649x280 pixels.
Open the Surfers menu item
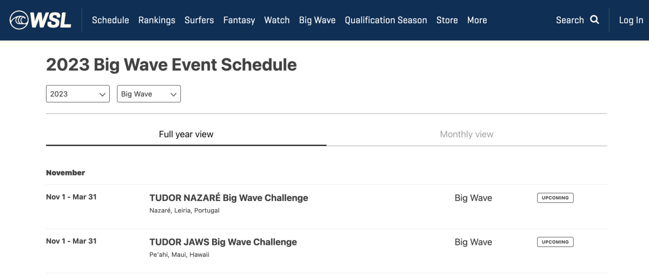[x=200, y=20]
